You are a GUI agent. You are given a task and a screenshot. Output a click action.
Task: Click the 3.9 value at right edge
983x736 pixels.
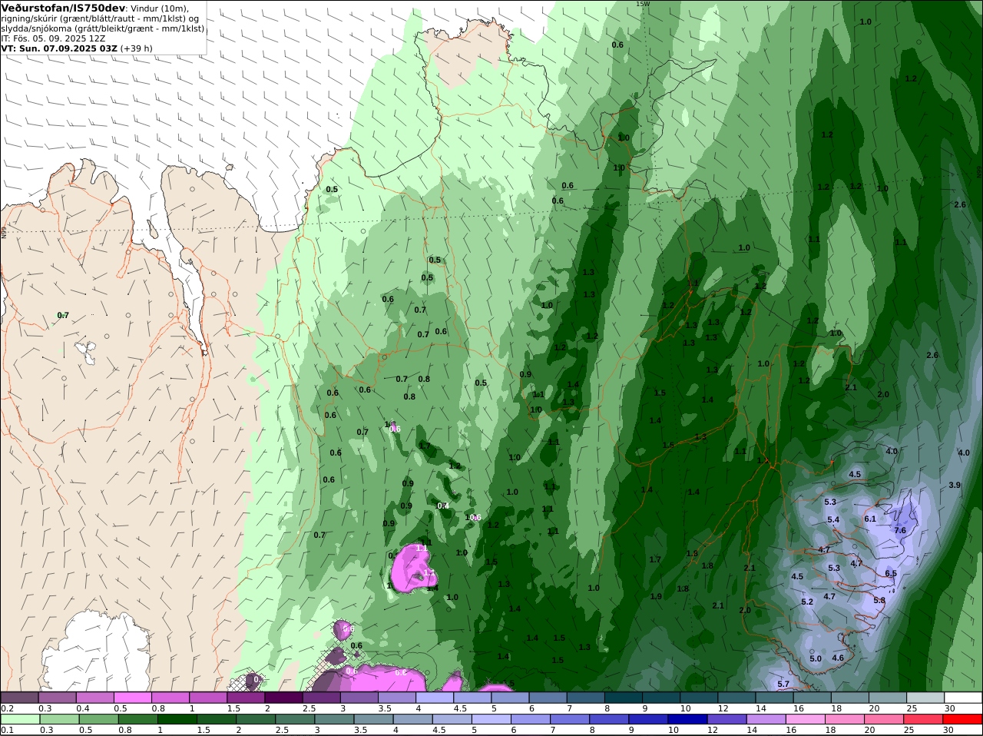(955, 486)
